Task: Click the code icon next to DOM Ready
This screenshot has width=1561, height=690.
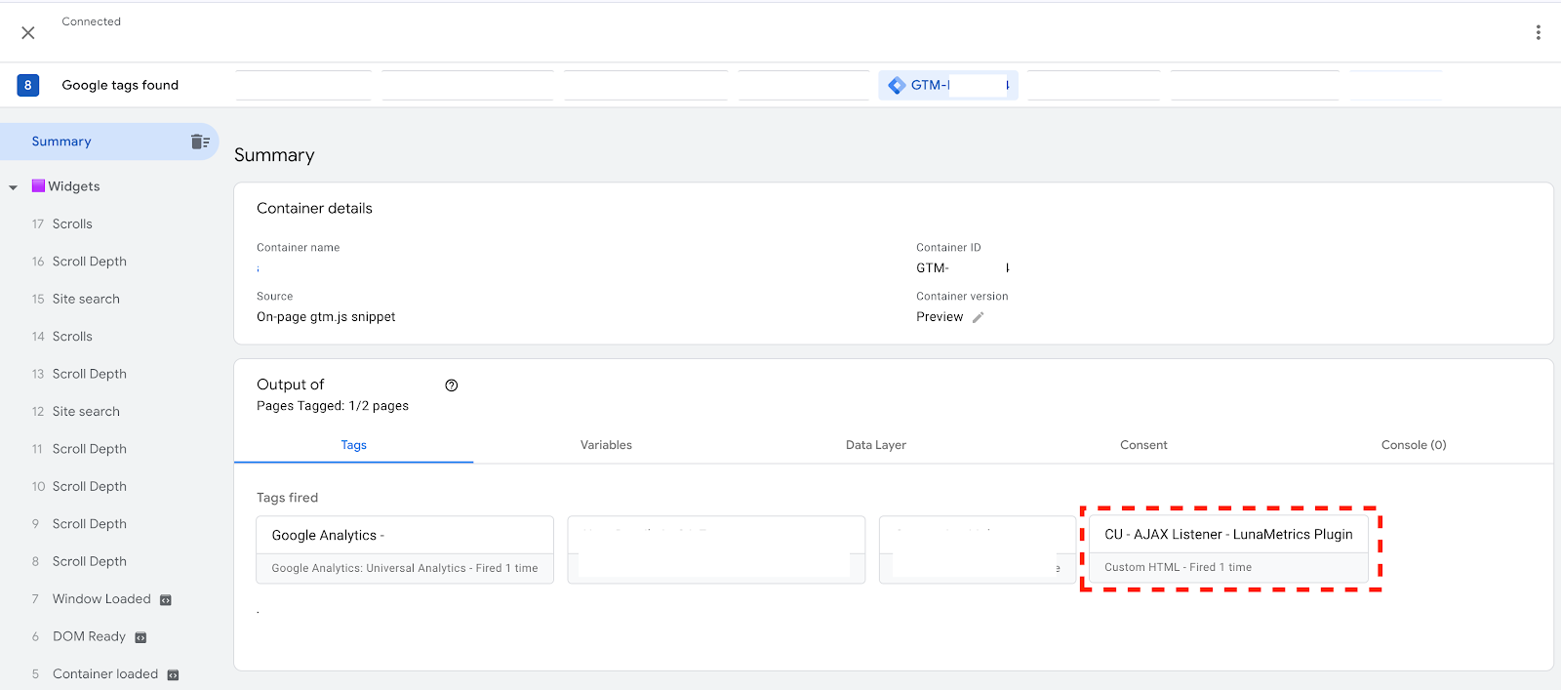Action: coord(140,637)
